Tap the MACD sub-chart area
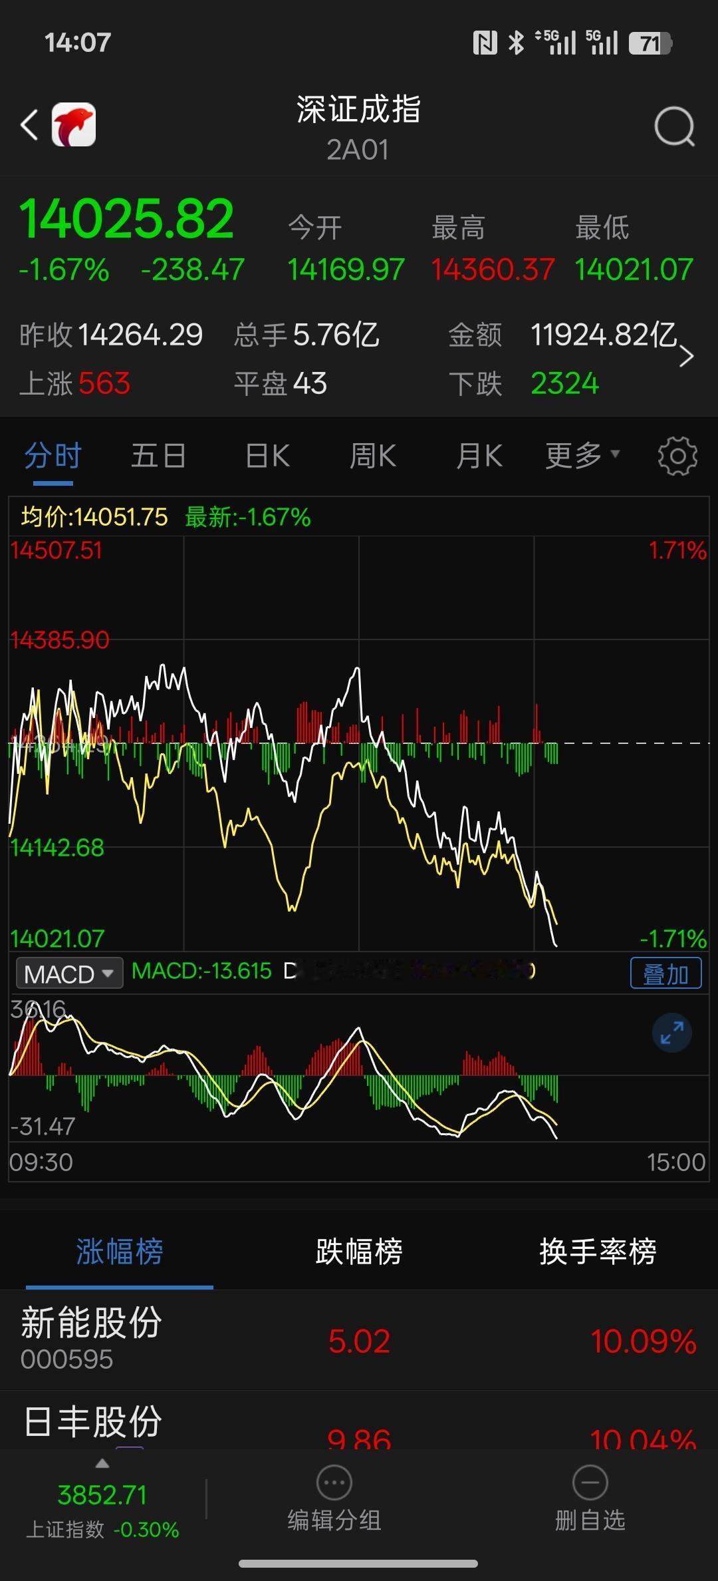The image size is (718, 1581). click(x=359, y=1068)
